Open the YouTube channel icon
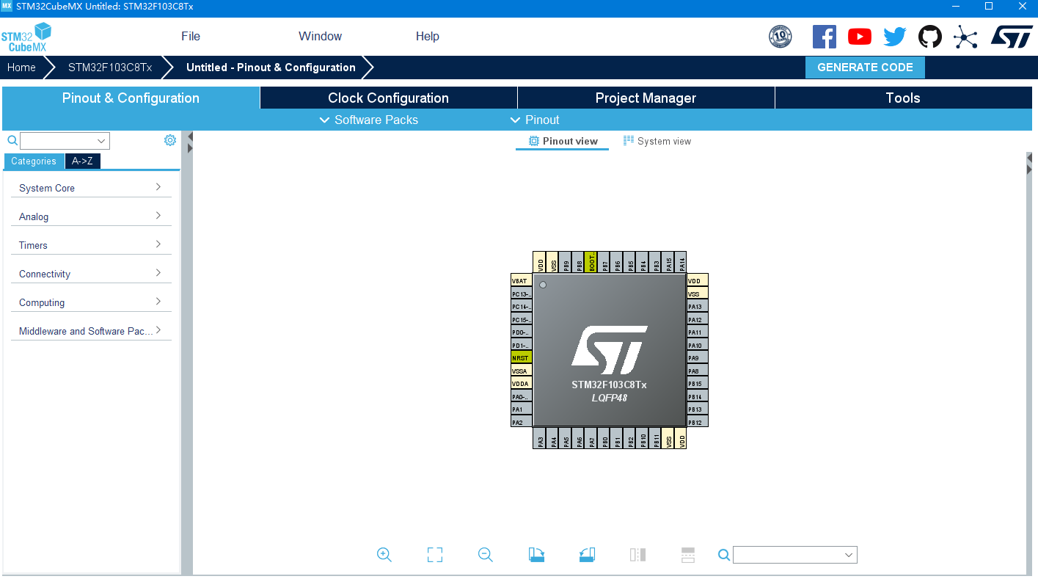1038x579 pixels. tap(859, 37)
